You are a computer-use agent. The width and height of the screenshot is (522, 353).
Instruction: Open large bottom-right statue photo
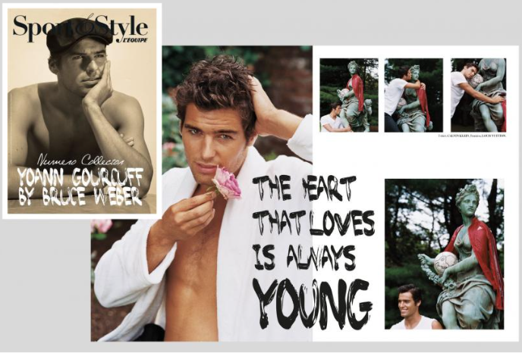click(x=444, y=254)
